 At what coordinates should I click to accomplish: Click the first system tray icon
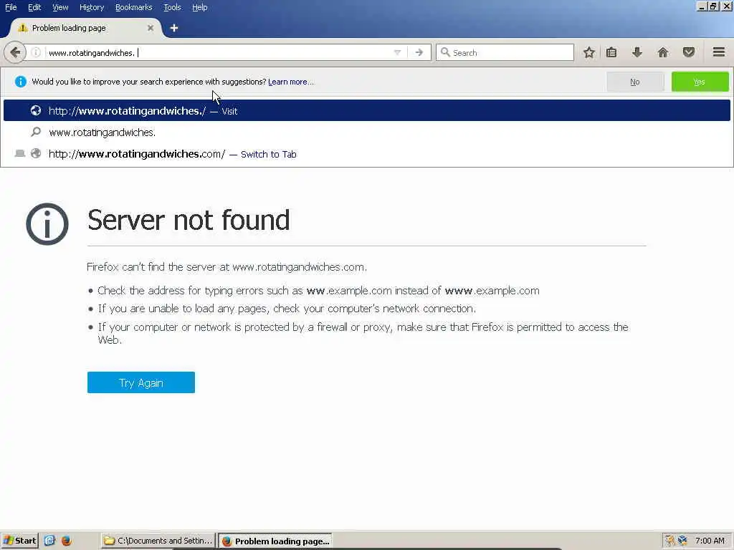point(670,541)
